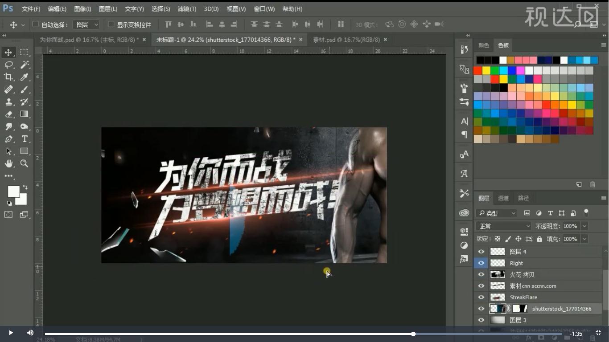Select the Hand tool
Screen dimensions: 609x342
8,163
